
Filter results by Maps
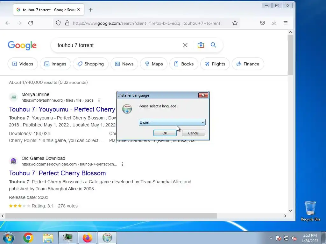click(154, 64)
